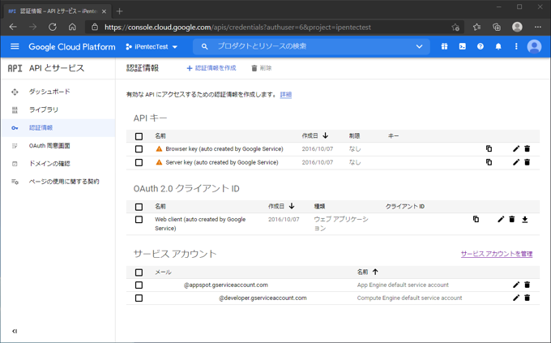551x343 pixels.
Task: Copy the Browser key API key
Action: [x=489, y=149]
